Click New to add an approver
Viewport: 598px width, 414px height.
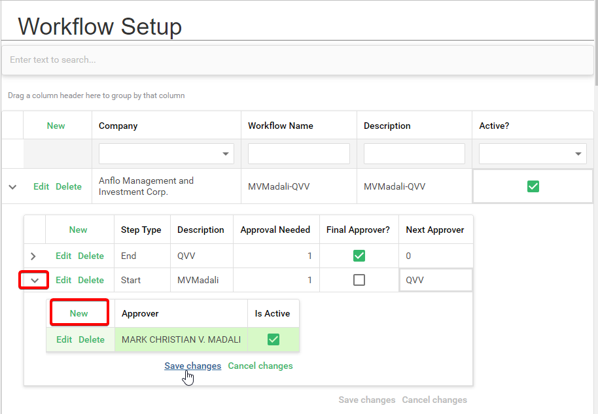point(79,312)
